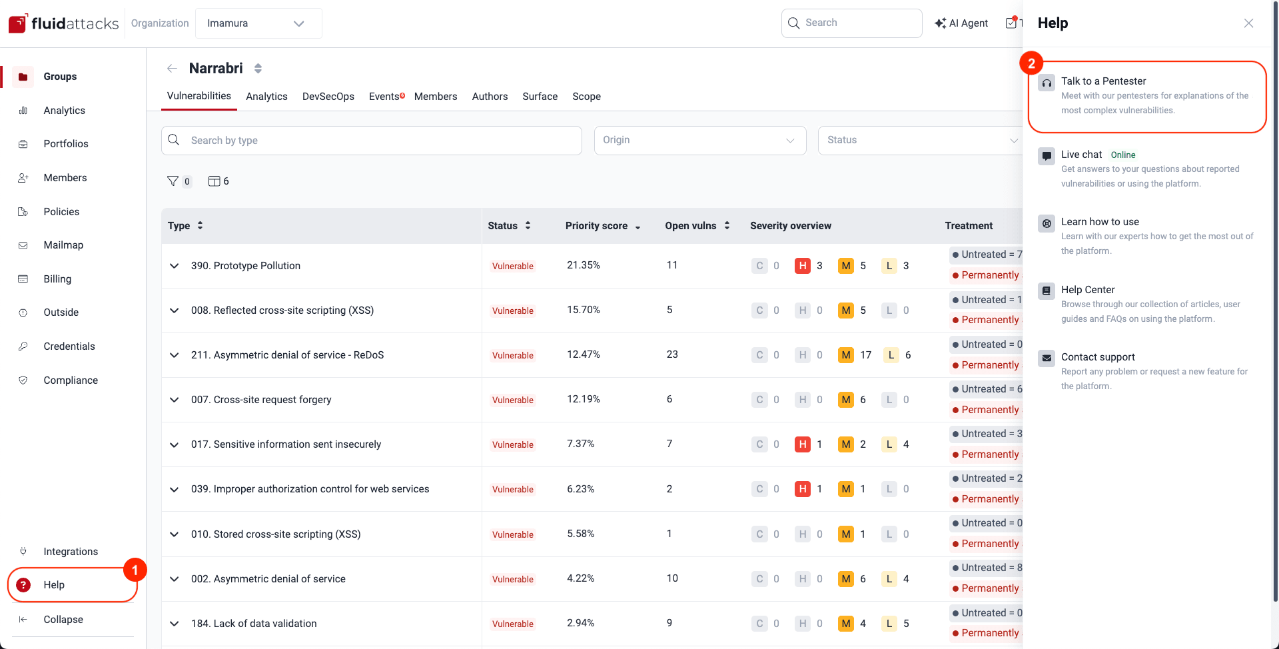Screen dimensions: 1279x649
Task: Sort by Priority score column
Action: tap(603, 226)
